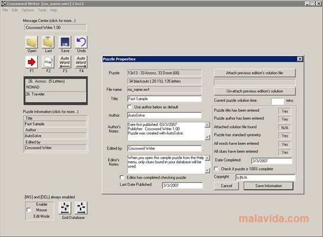The image size is (323, 237).
Task: Save the puzzle using the floppy disk icon
Action: click(65, 42)
